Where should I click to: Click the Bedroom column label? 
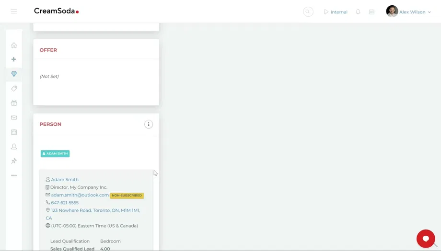110,241
